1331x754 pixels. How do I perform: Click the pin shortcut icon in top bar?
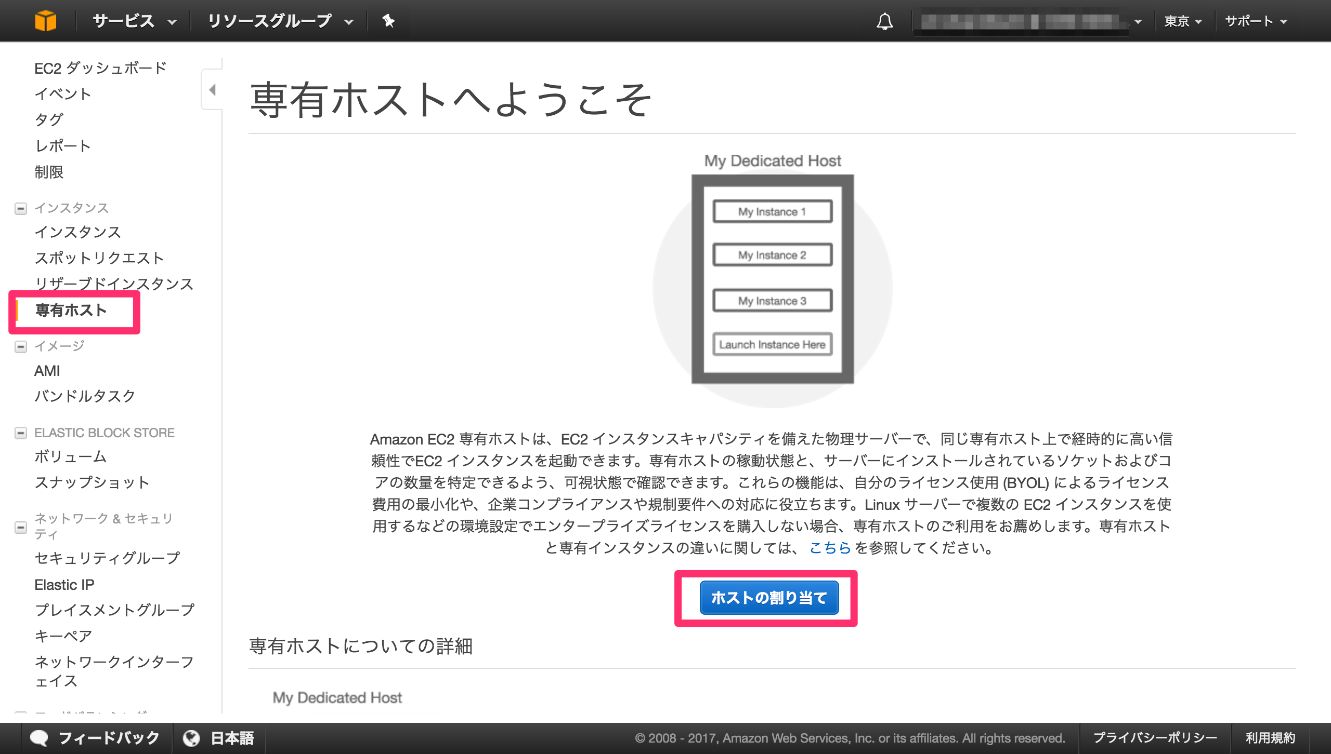[x=389, y=21]
